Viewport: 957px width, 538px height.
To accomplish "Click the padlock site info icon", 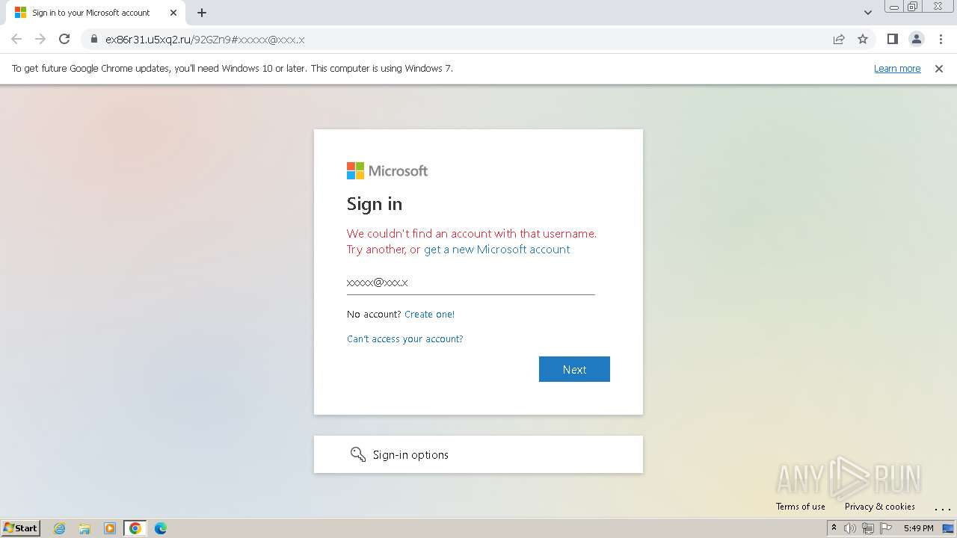I will point(94,39).
